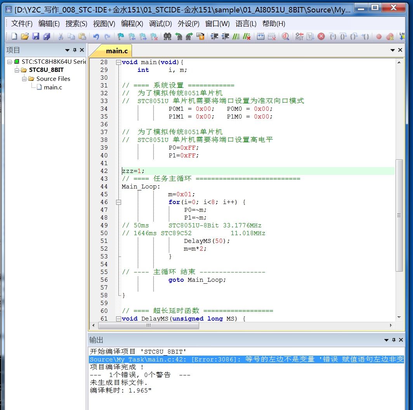Toggle the pin on the 项目 panel

coord(75,50)
